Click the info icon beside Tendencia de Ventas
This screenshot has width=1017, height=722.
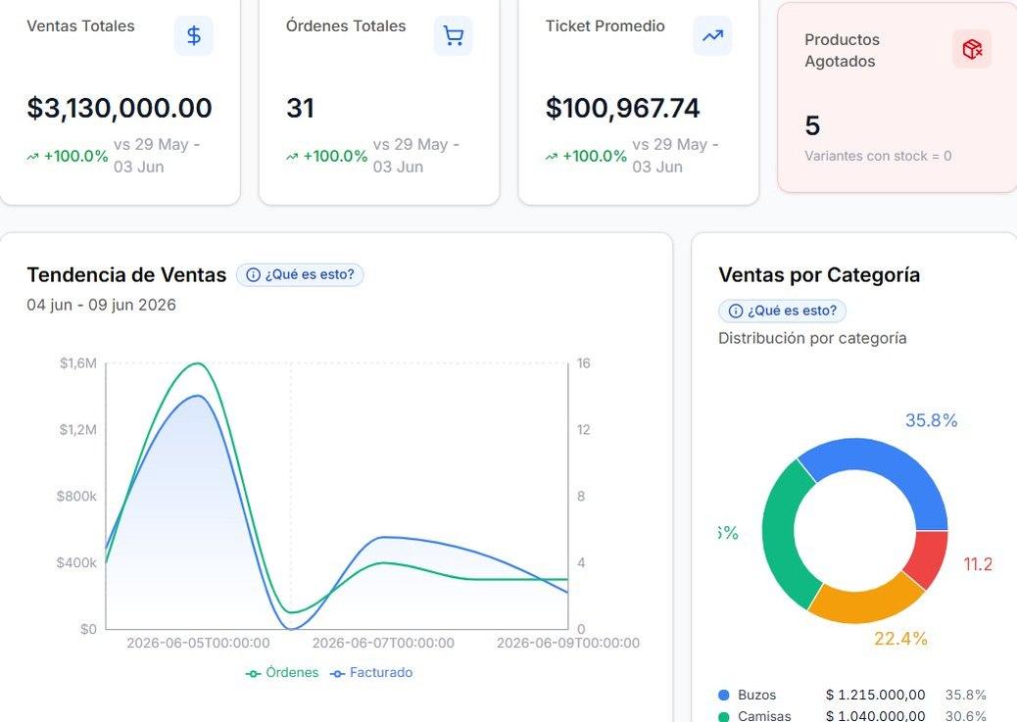[x=254, y=275]
